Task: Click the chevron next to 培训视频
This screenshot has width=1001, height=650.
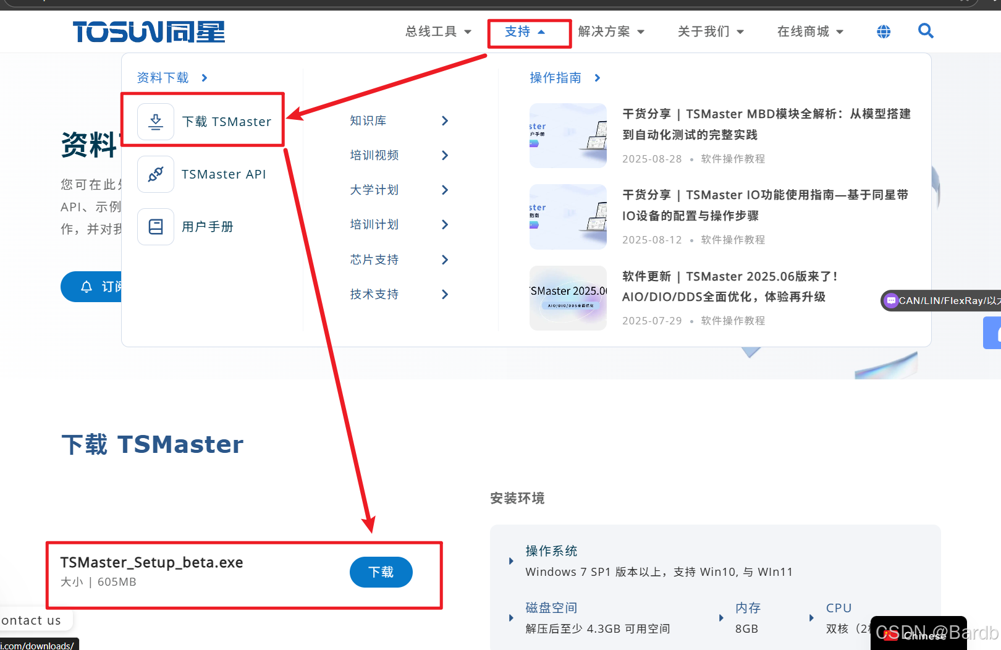Action: point(445,155)
